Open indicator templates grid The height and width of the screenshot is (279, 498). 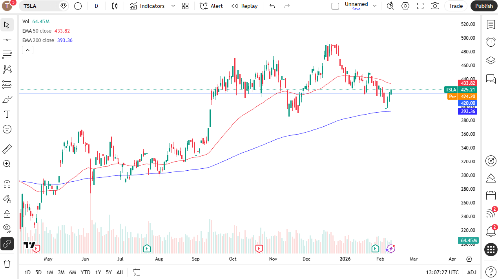pyautogui.click(x=185, y=6)
